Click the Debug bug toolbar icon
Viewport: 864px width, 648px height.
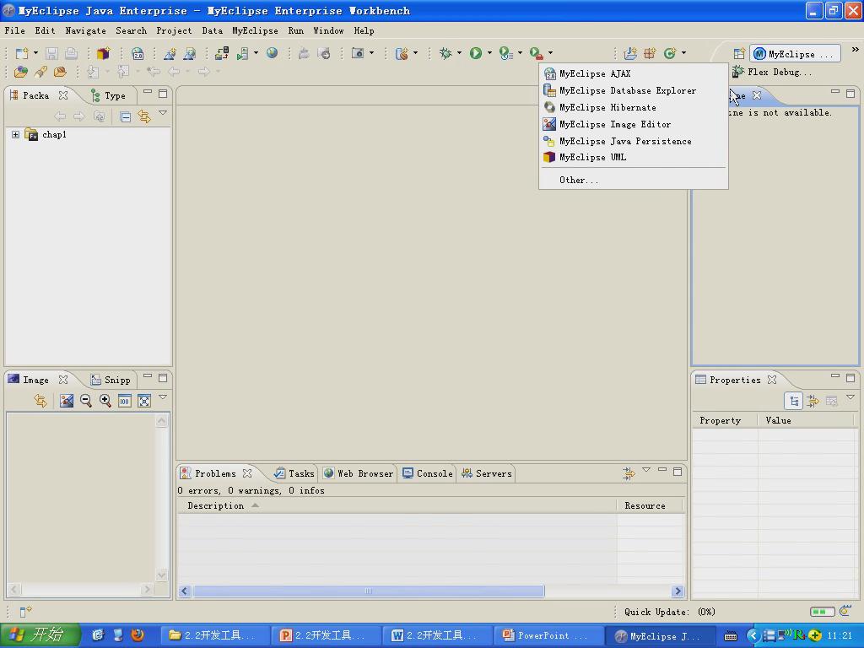445,53
